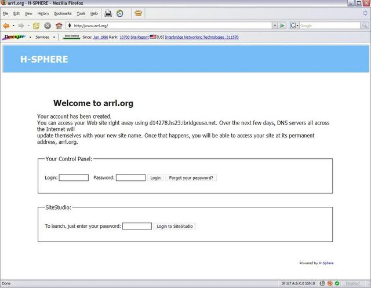Click the orange box toolbar icon
The image size is (371, 288).
tap(138, 13)
